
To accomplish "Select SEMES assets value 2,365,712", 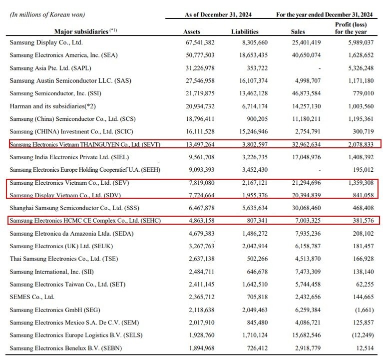I will click(x=202, y=297).
